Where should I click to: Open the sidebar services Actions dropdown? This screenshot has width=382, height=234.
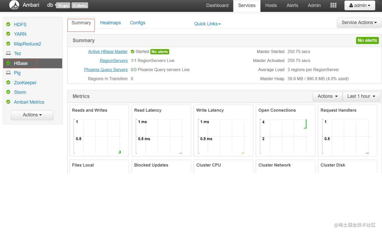32,115
